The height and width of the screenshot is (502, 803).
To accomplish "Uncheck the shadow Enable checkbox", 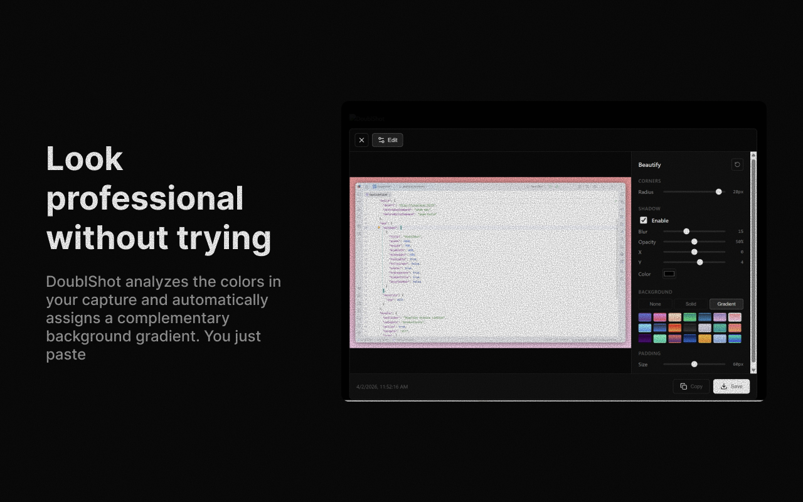I will coord(643,220).
